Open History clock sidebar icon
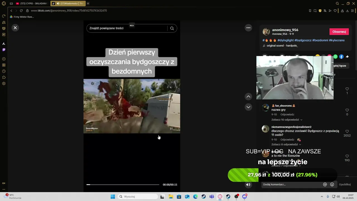The image size is (357, 201). 4,71
